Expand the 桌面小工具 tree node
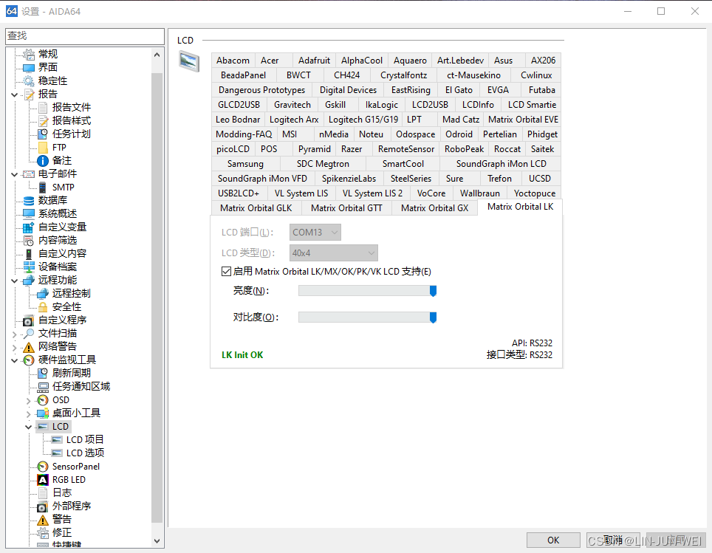Screen dimensions: 712x553 29,414
